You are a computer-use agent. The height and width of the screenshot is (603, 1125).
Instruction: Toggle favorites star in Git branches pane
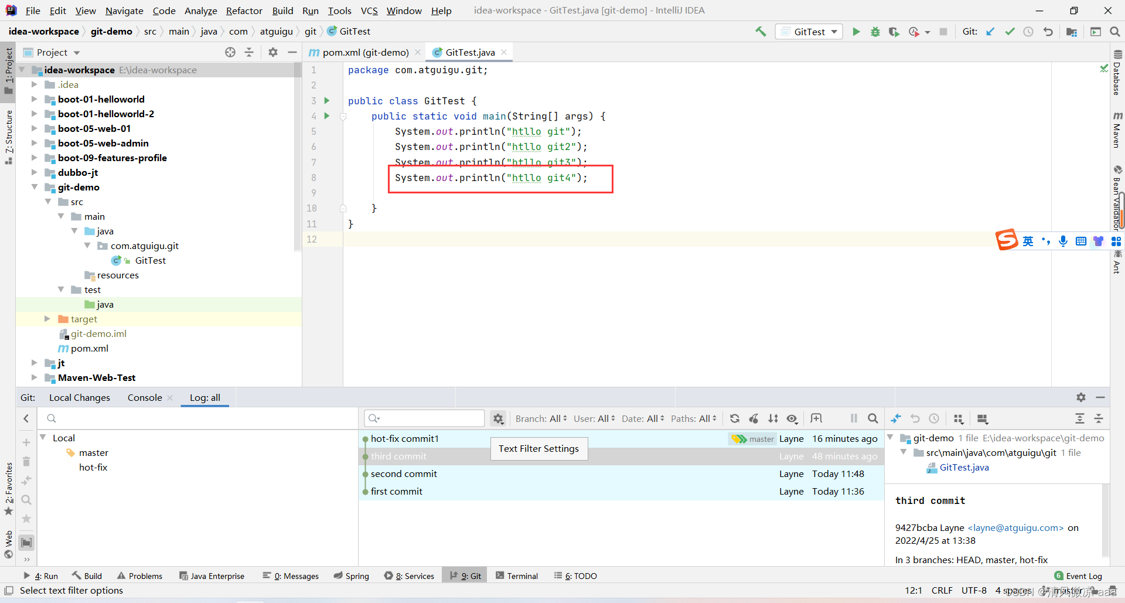[26, 519]
